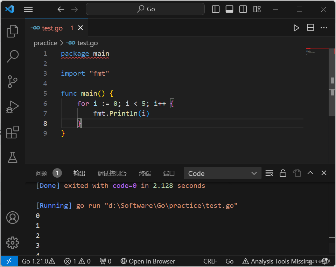Screen dimensions: 336x267
Task: Click line number 5 in the gutter
Action: click(x=45, y=94)
